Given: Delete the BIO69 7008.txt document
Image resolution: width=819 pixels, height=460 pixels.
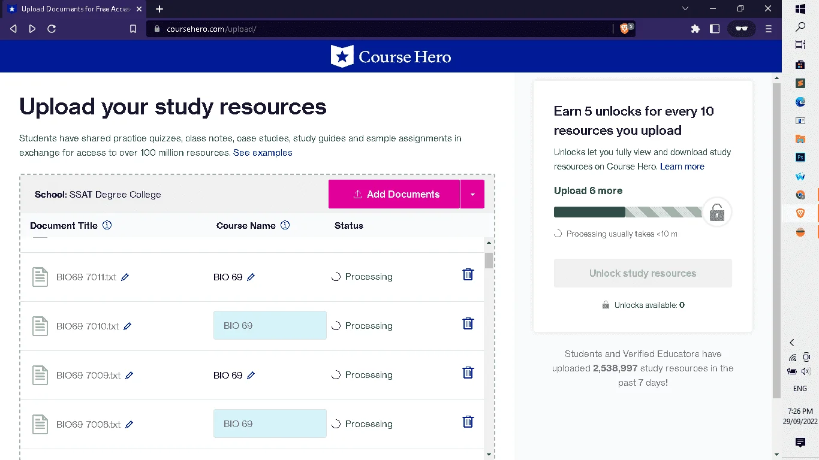Looking at the screenshot, I should (468, 422).
